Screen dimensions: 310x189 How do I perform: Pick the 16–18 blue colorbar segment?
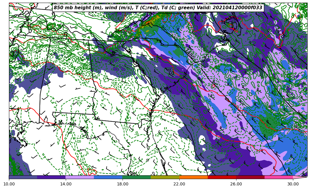pyautogui.click(x=108, y=177)
